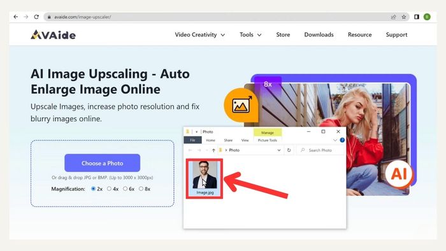446x251 pixels.
Task: Select 2x magnification
Action: coord(93,189)
